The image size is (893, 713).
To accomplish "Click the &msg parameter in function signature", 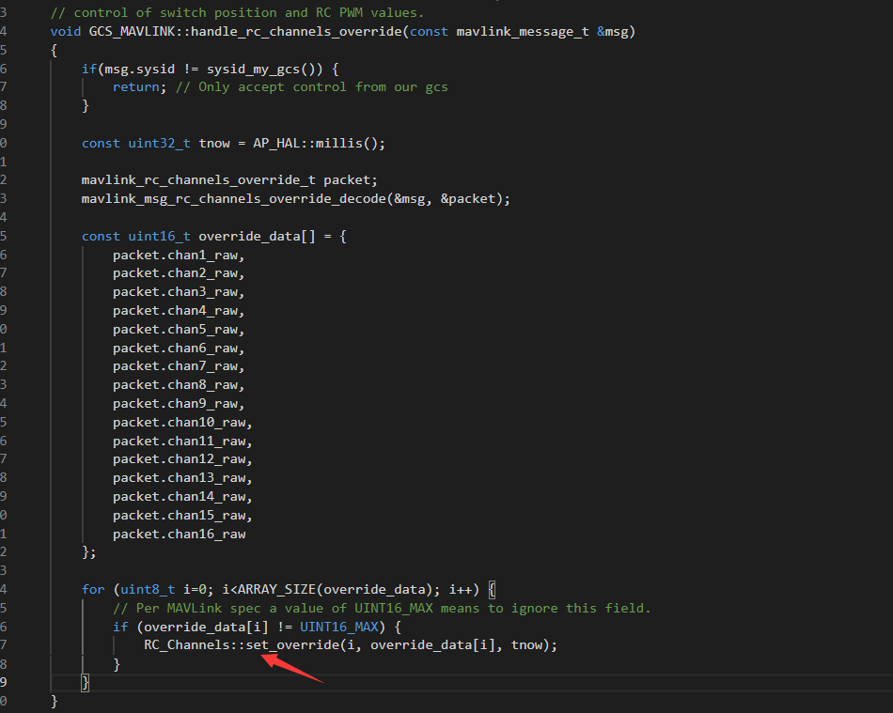I will tap(612, 31).
